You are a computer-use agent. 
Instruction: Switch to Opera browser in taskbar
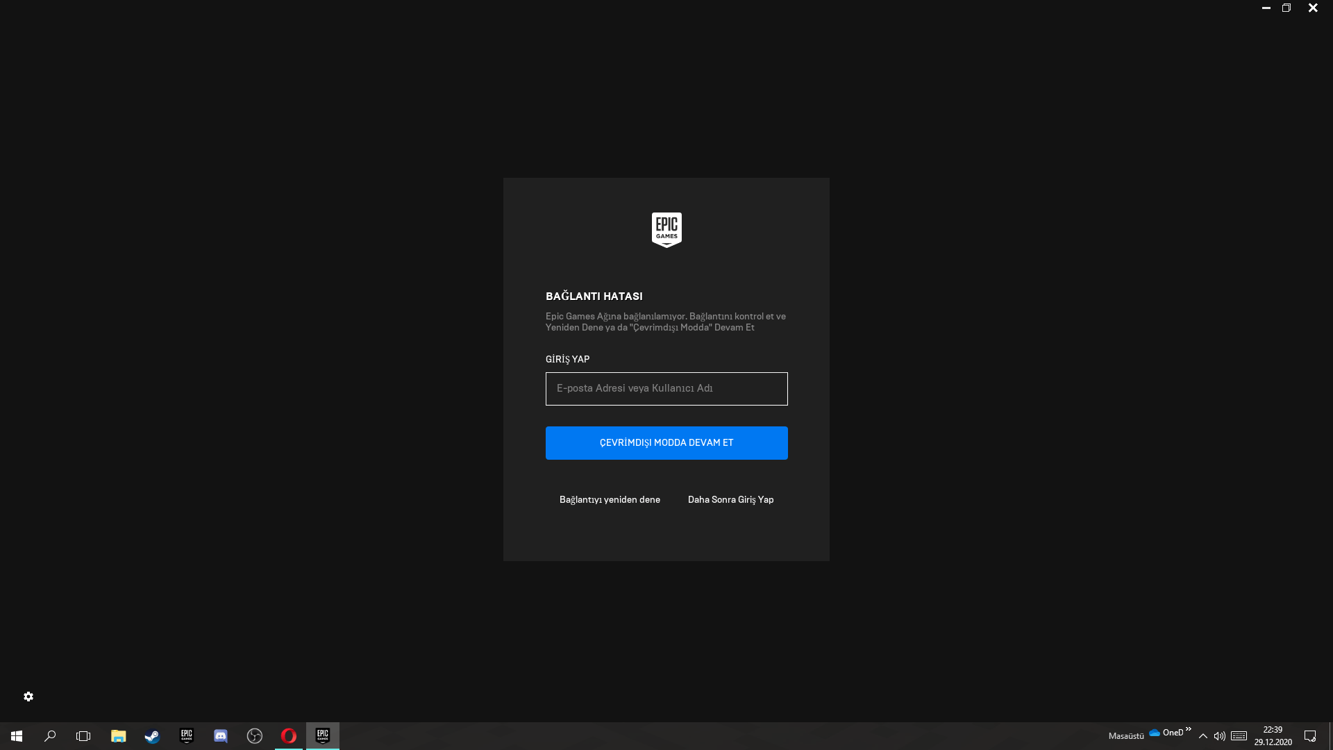(x=289, y=736)
